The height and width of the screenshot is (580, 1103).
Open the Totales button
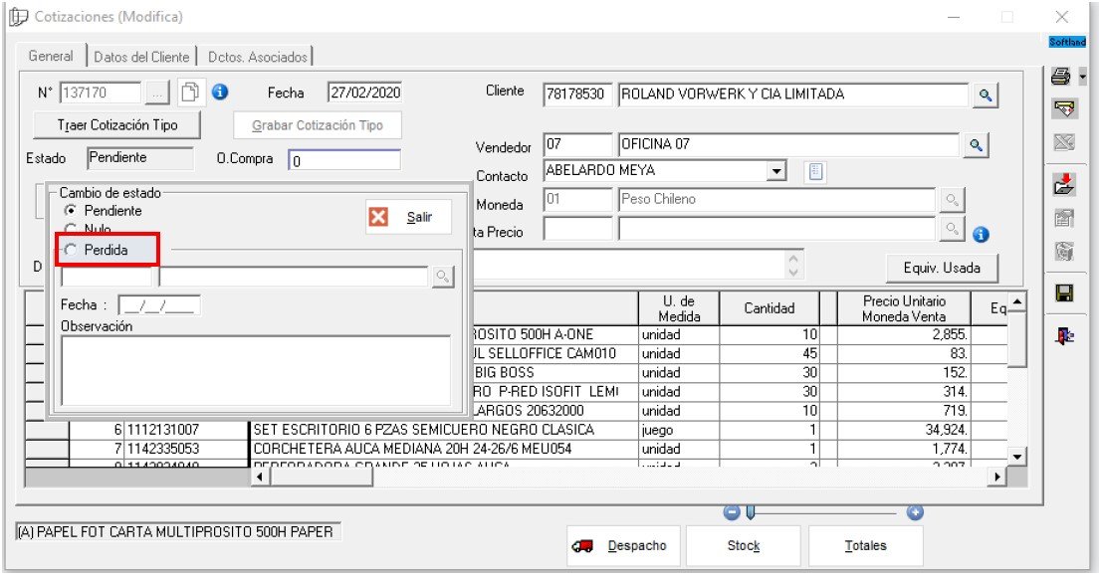click(x=865, y=545)
